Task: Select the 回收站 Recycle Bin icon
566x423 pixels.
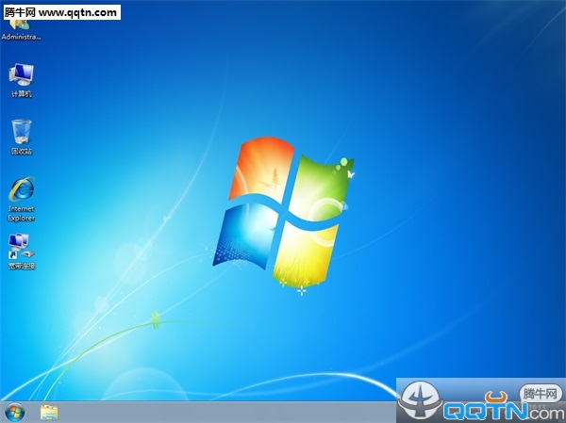Action: coord(22,137)
